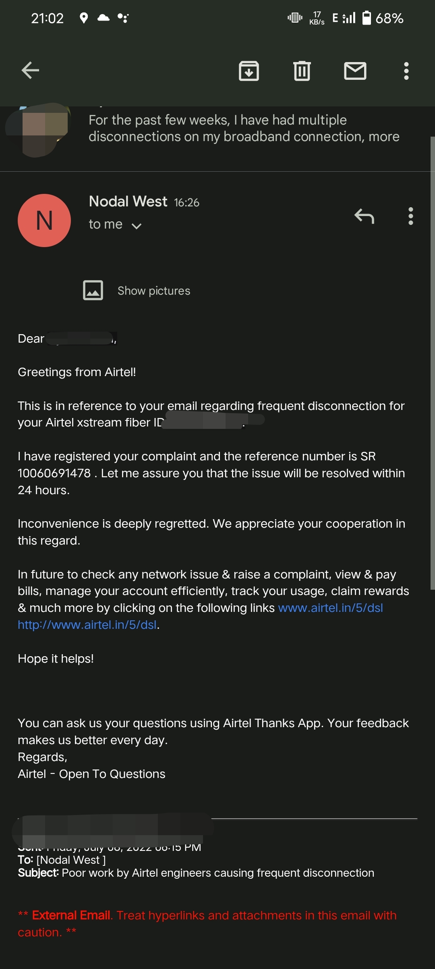Navigate back to the inbox

pos(29,71)
